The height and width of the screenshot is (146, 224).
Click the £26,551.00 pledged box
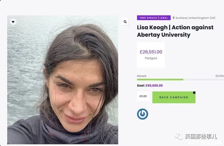151,55
